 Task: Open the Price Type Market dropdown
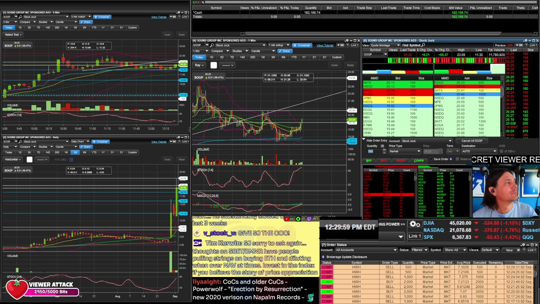click(404, 151)
